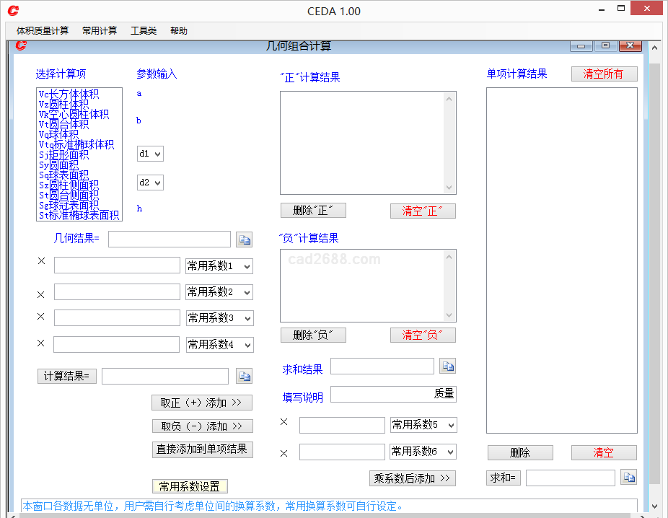Click copy icon beside 计算结果 field
This screenshot has width=668, height=518.
tap(244, 376)
